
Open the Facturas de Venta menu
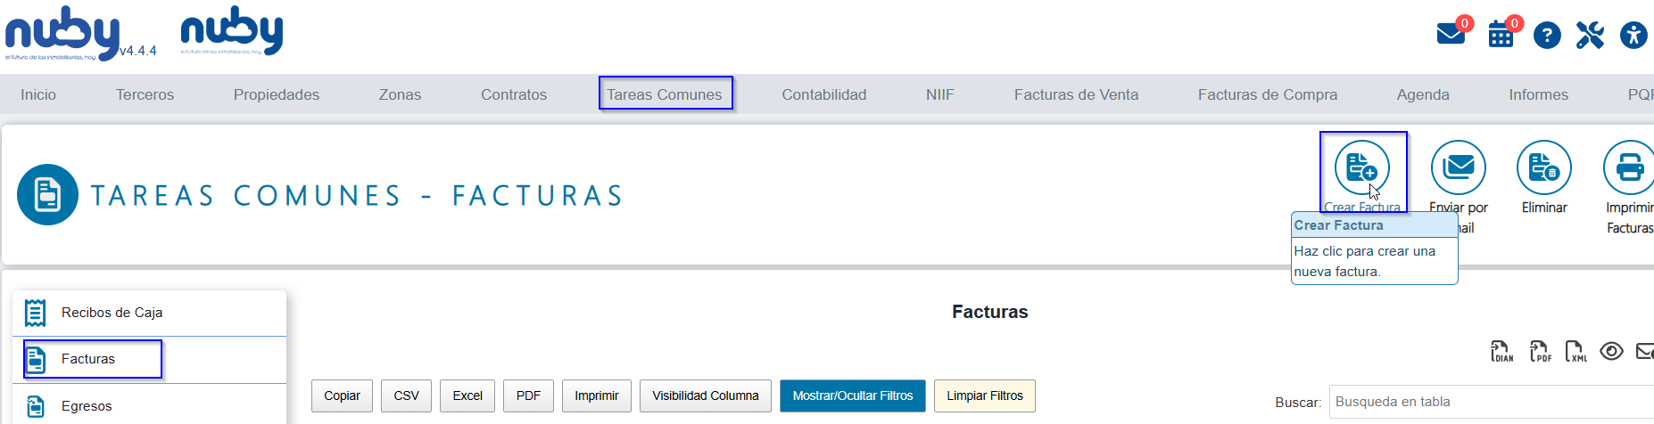[1076, 94]
